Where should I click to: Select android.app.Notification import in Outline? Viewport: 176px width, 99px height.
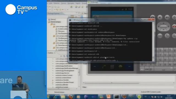pos(64,66)
